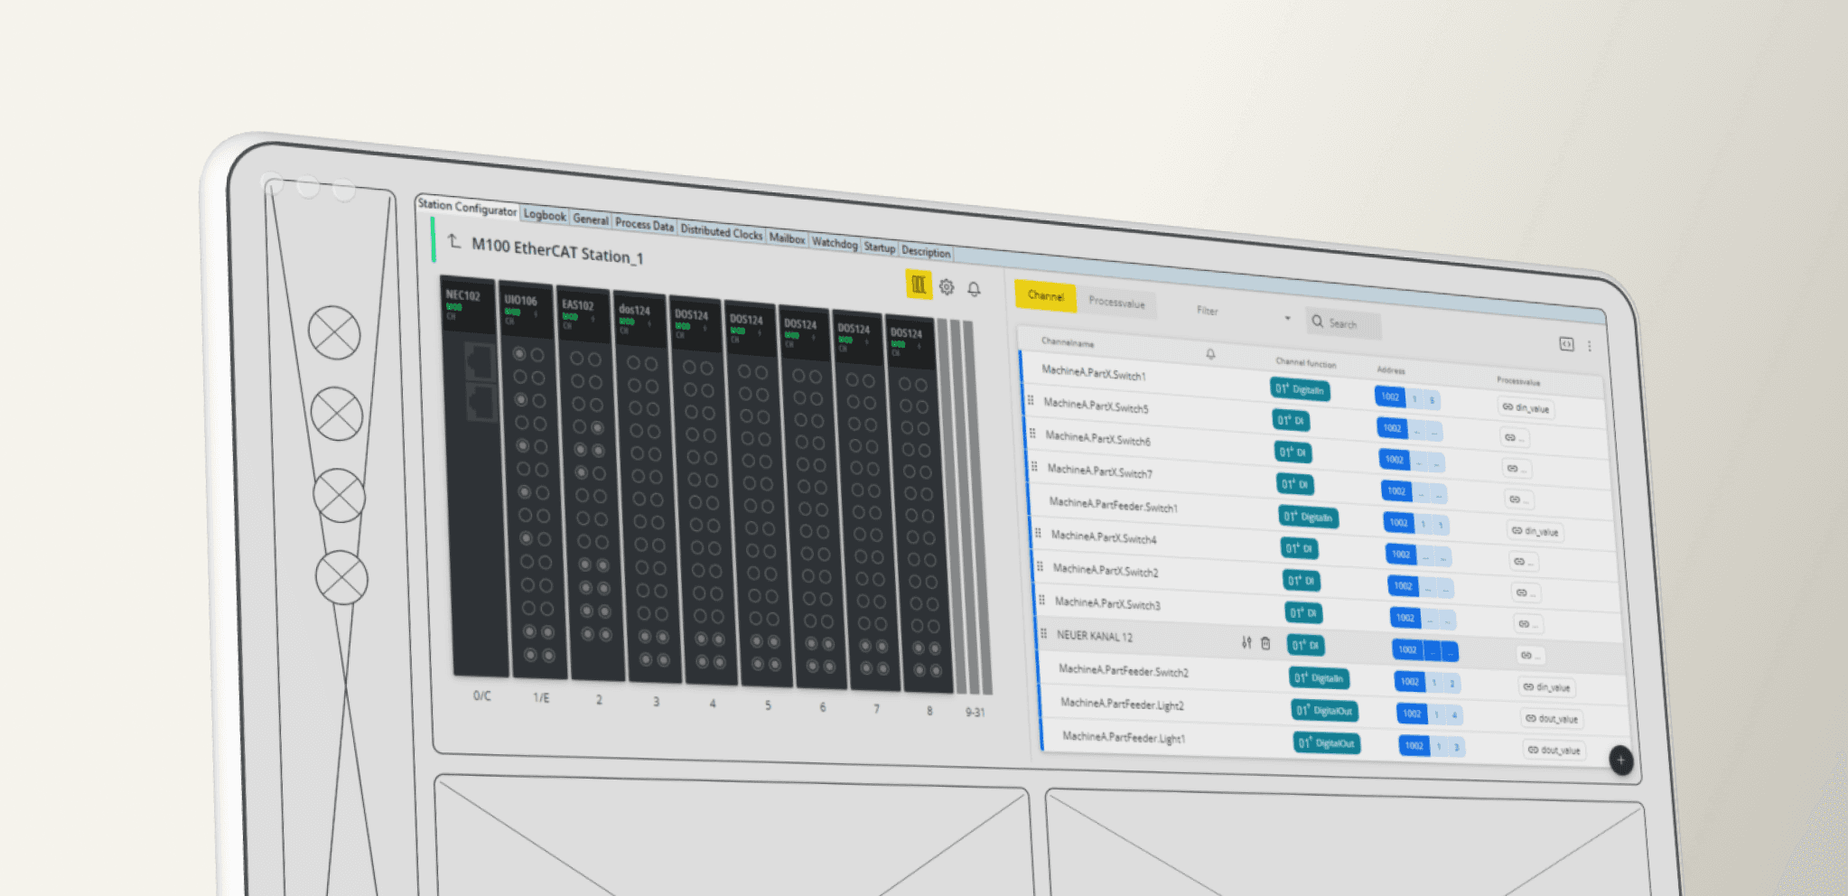Select the Station Configurator tab

[467, 207]
